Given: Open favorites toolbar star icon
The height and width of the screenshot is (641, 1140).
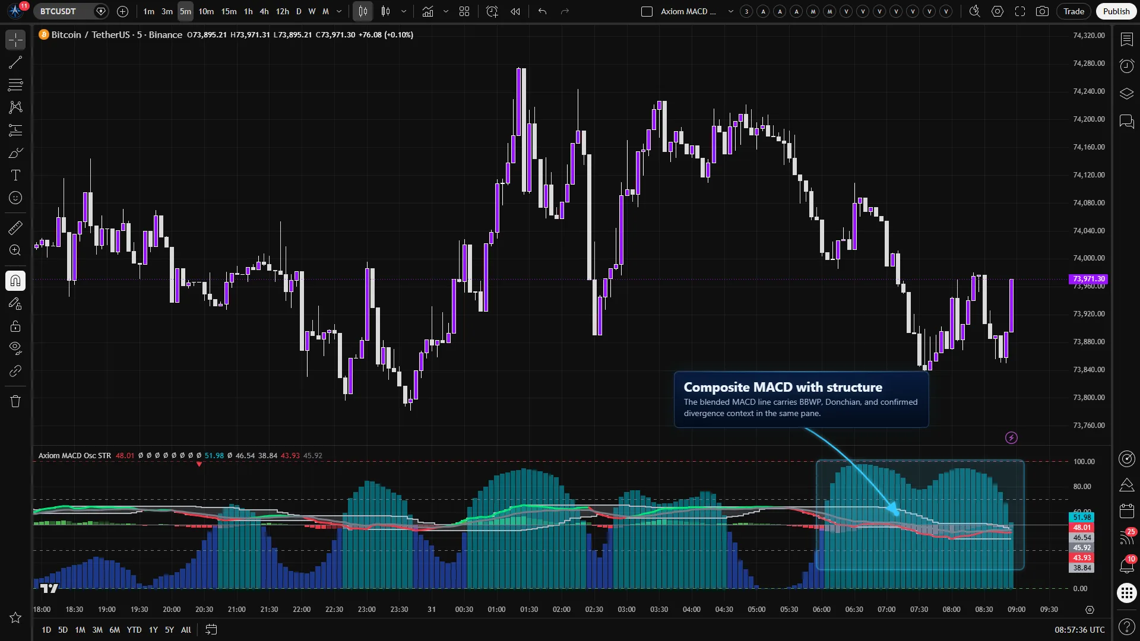Looking at the screenshot, I should tap(15, 618).
